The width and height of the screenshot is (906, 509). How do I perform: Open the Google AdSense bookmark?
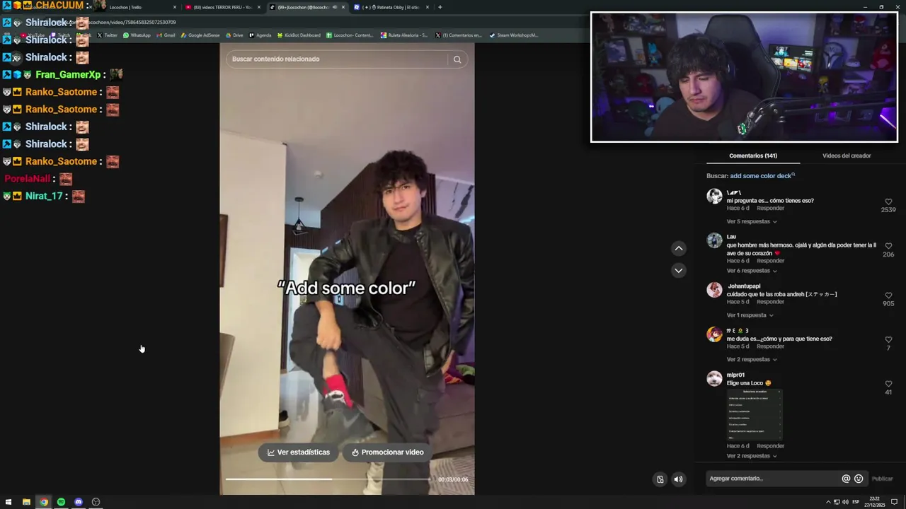click(x=200, y=35)
